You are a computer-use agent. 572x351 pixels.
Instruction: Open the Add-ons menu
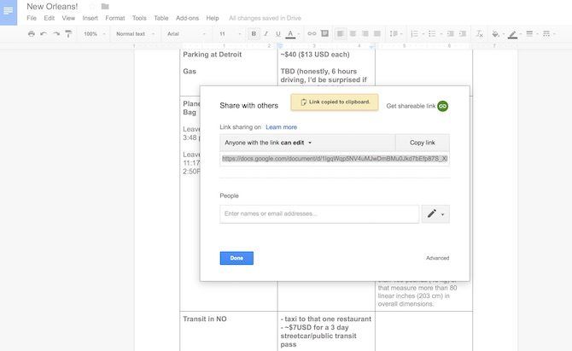click(186, 18)
